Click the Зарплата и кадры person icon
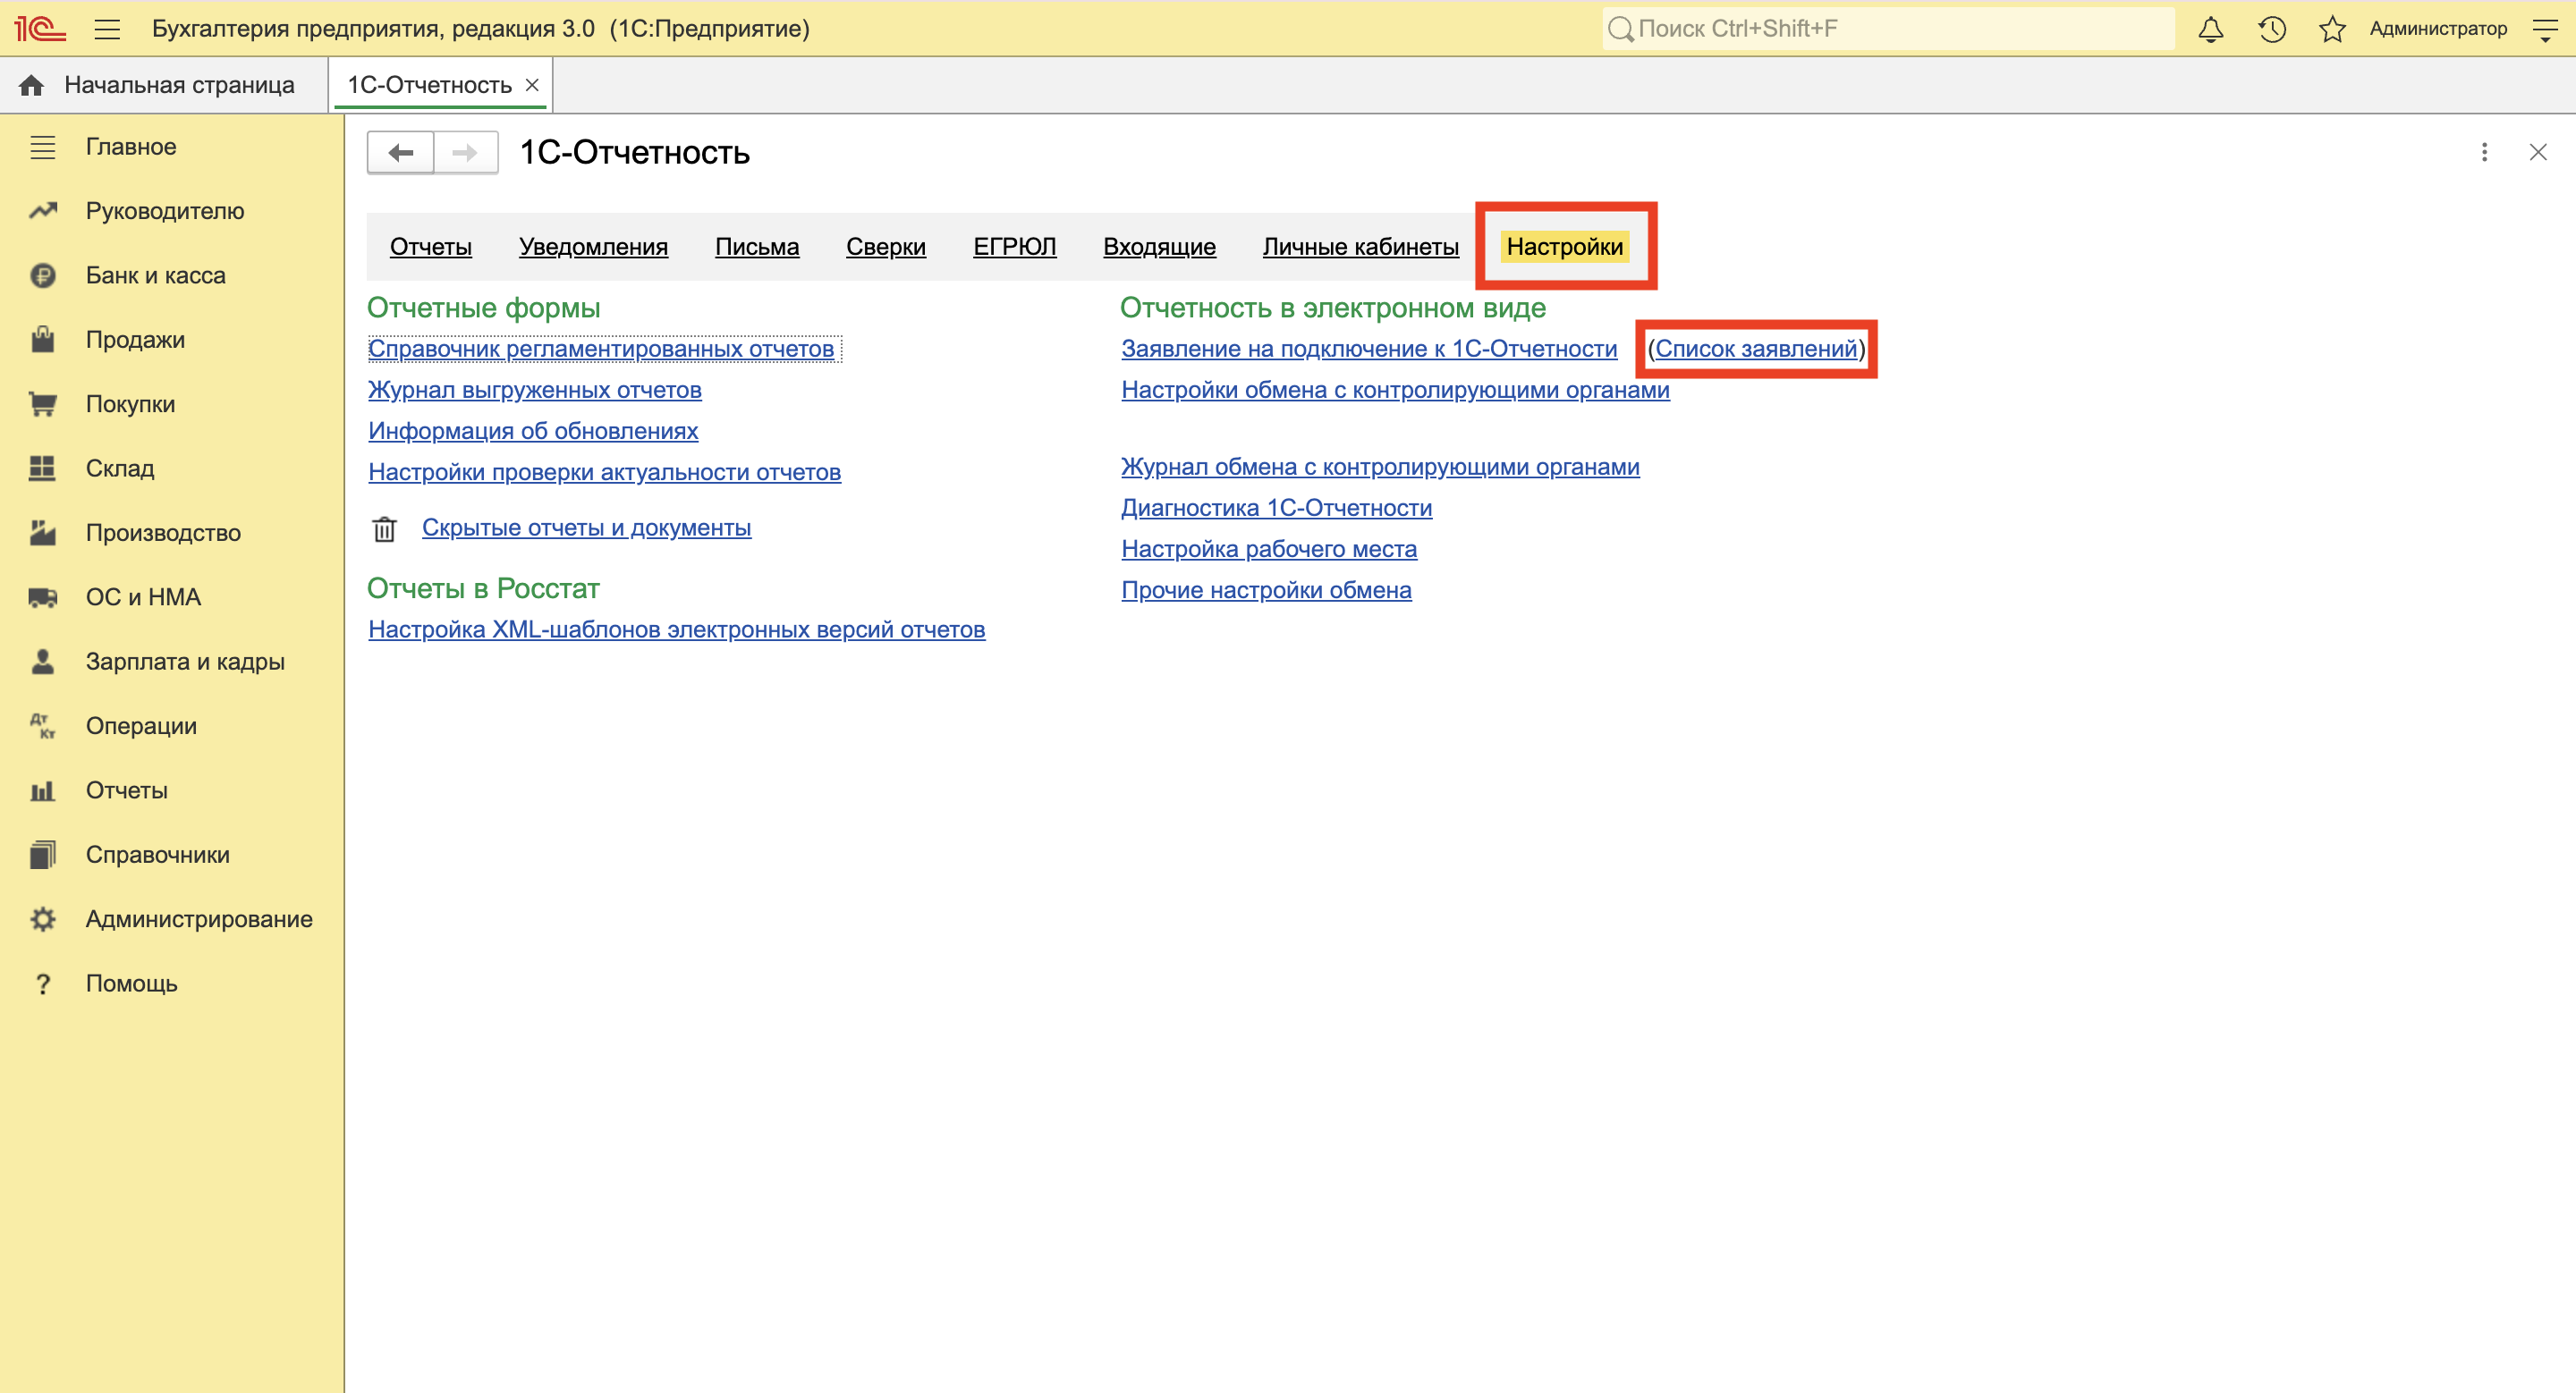This screenshot has width=2576, height=1393. (42, 662)
